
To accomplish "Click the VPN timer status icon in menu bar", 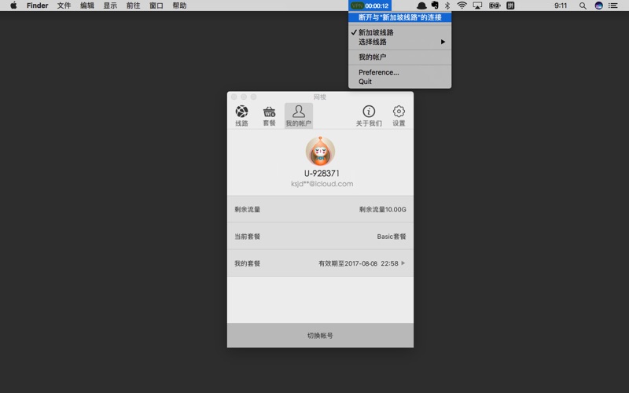I will pyautogui.click(x=370, y=6).
